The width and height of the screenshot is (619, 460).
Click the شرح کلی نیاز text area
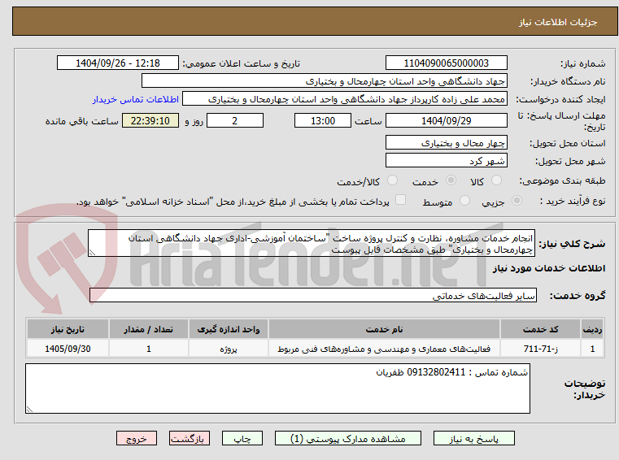[x=312, y=244]
